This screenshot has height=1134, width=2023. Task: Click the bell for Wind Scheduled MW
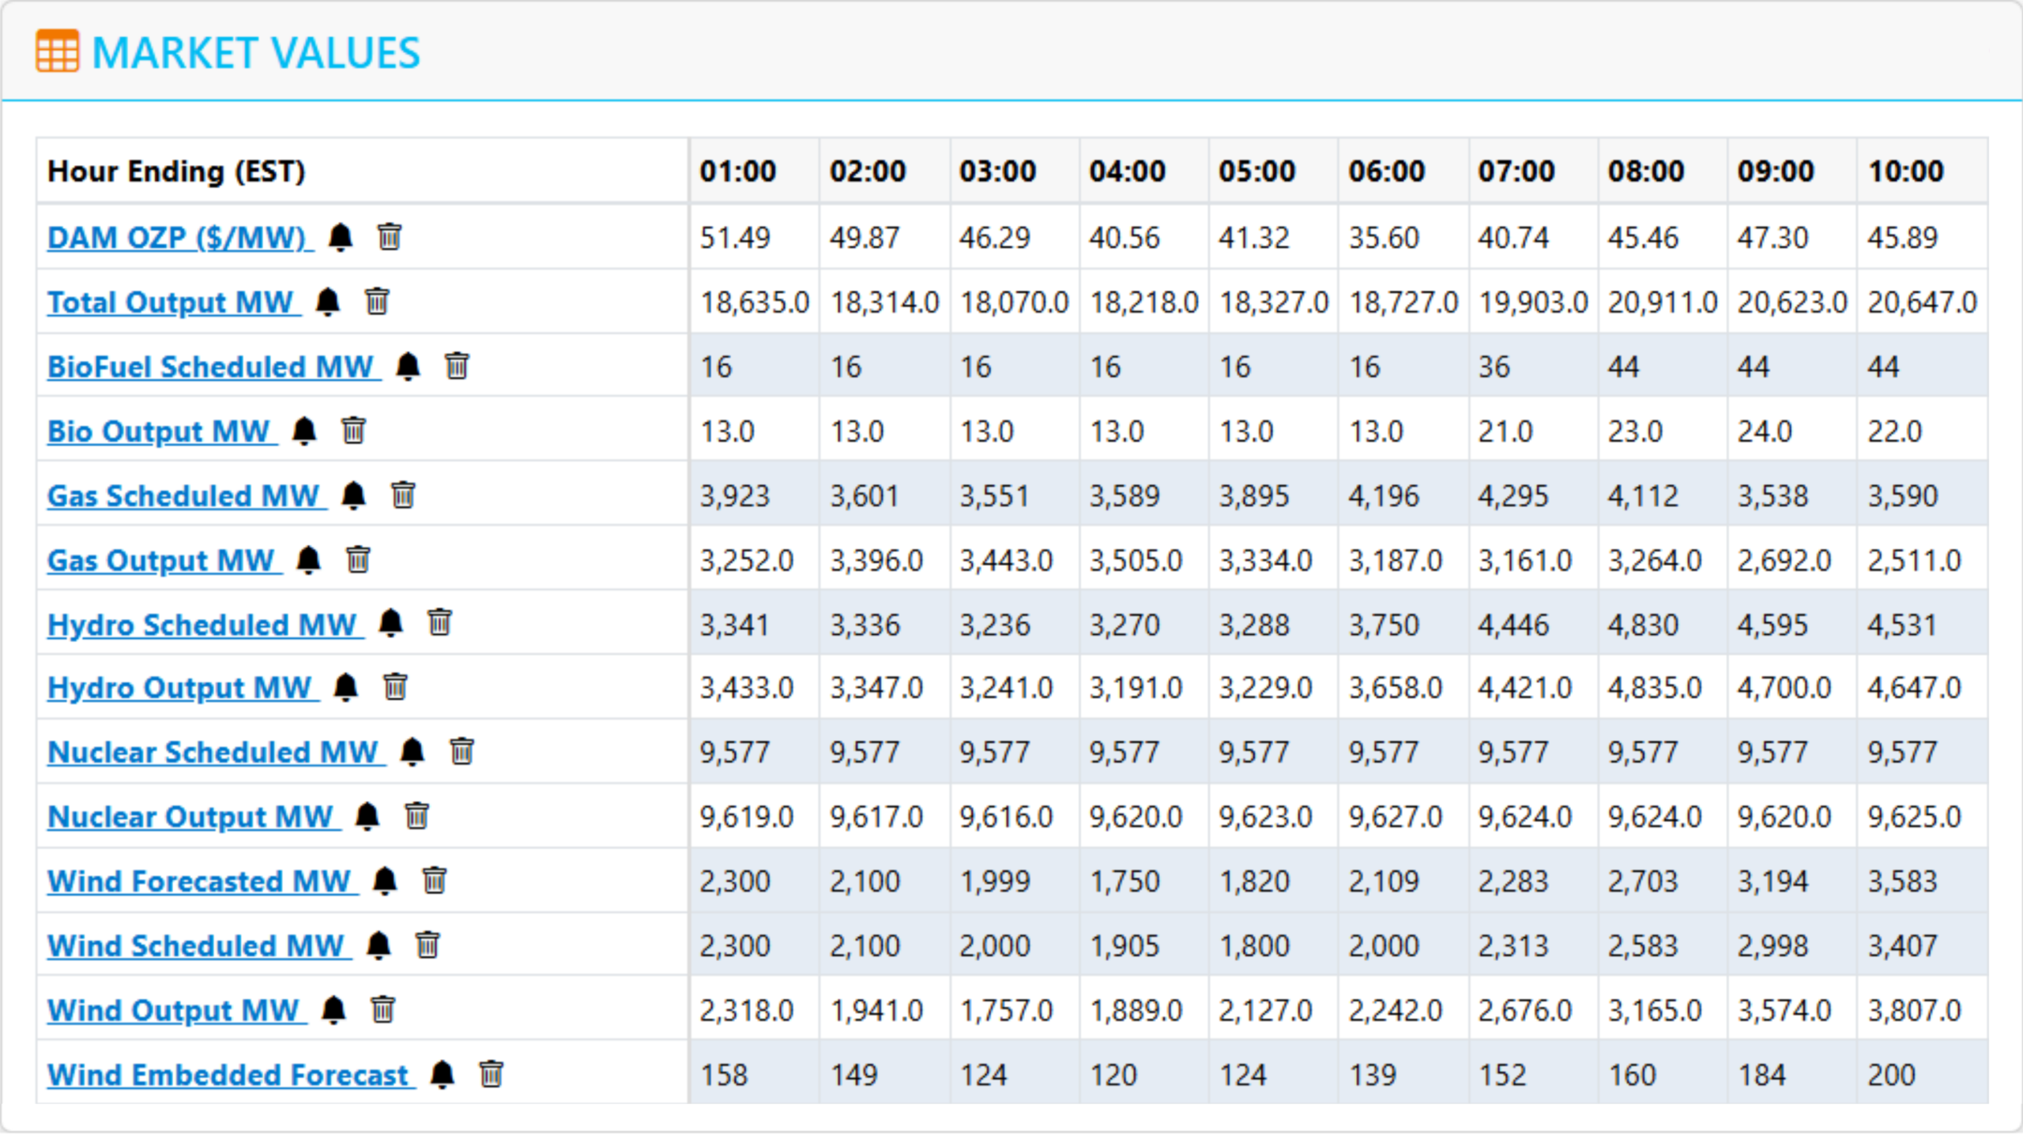(x=379, y=945)
